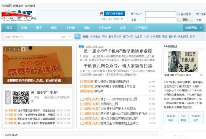Screen dimensions: 206x139
Task: Select hot search term 小学排名
Action: click(x=95, y=37)
